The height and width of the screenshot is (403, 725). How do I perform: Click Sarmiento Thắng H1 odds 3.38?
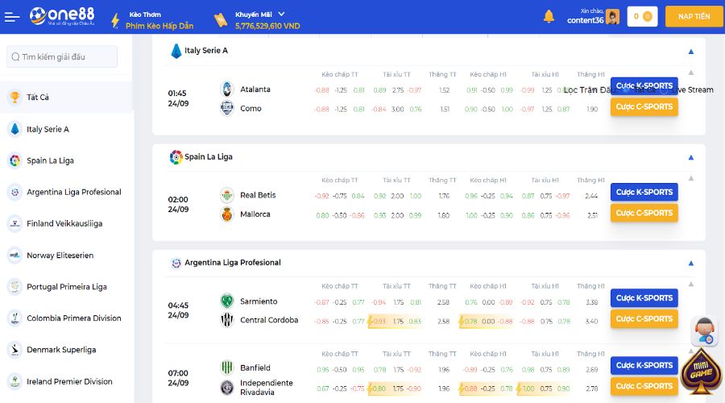(x=592, y=302)
